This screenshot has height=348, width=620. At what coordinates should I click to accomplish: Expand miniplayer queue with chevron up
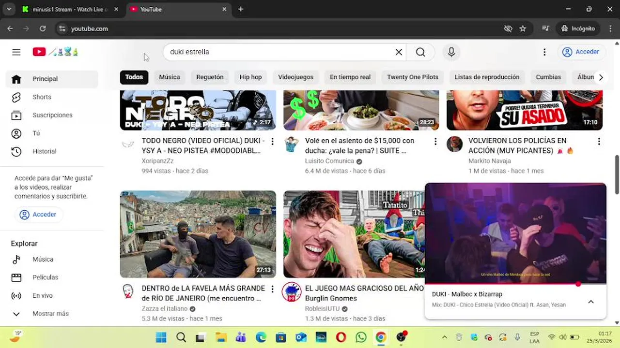pos(591,302)
